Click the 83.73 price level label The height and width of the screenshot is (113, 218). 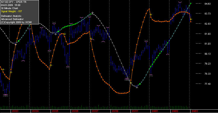pyautogui.click(x=208, y=13)
